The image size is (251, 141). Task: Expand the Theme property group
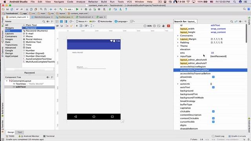178,46
